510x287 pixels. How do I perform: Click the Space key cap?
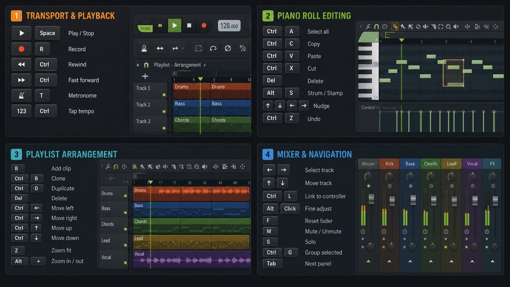(48, 33)
